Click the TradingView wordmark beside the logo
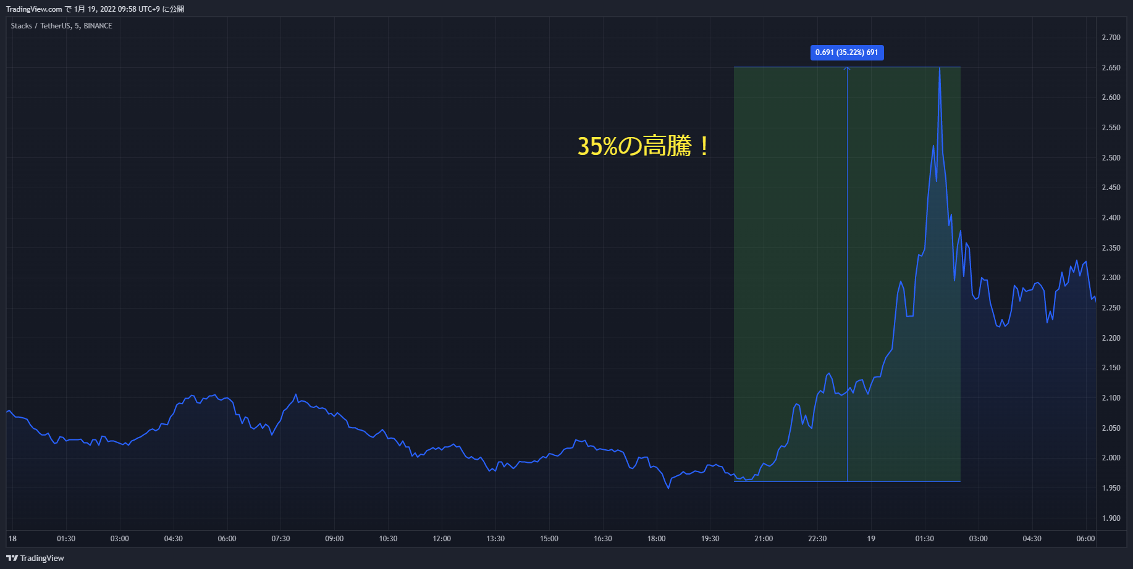 pos(42,558)
